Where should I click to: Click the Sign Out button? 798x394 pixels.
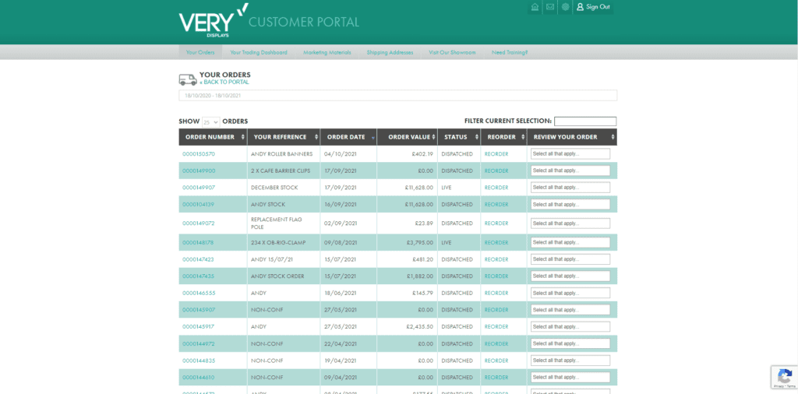pyautogui.click(x=593, y=7)
